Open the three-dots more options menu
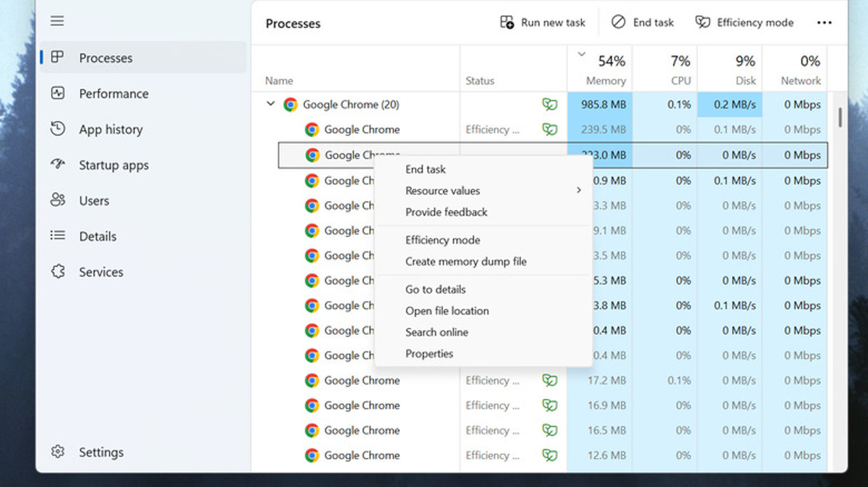Image resolution: width=868 pixels, height=487 pixels. (824, 23)
